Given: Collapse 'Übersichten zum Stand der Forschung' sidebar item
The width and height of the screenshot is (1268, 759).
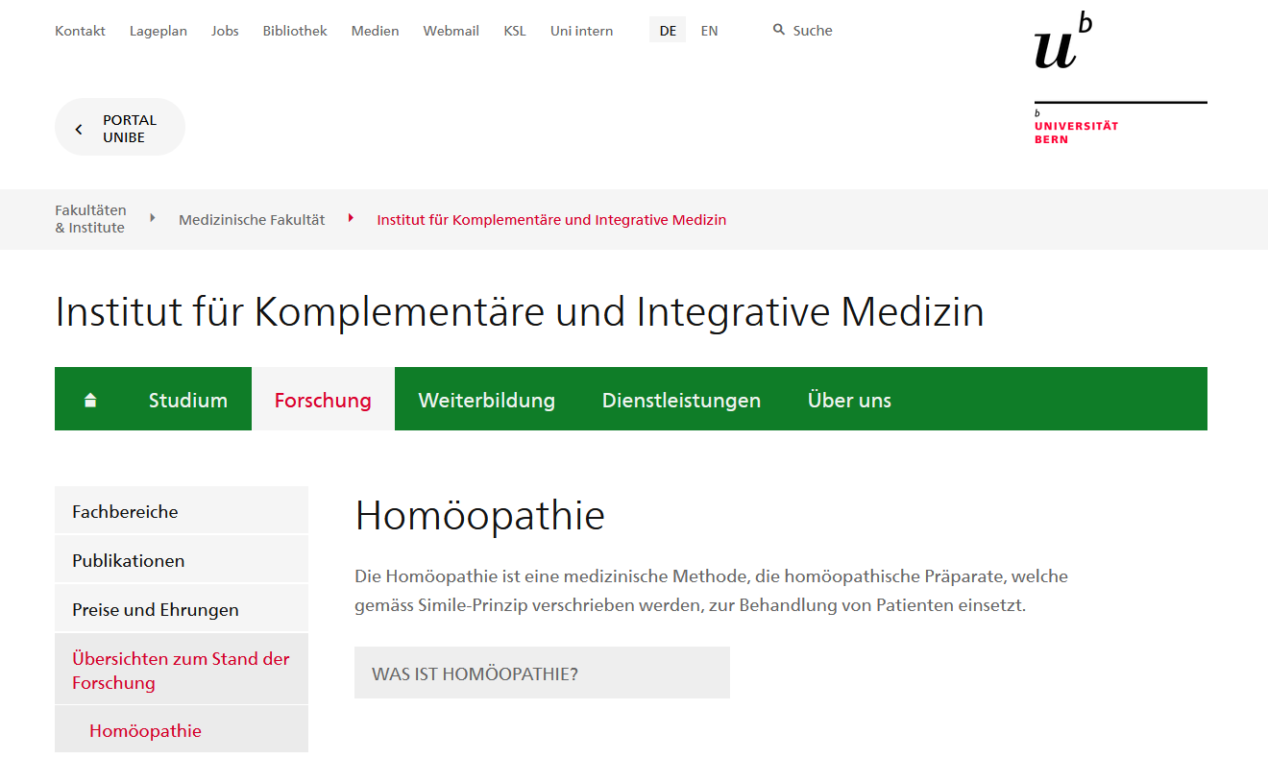Looking at the screenshot, I should click(x=181, y=670).
